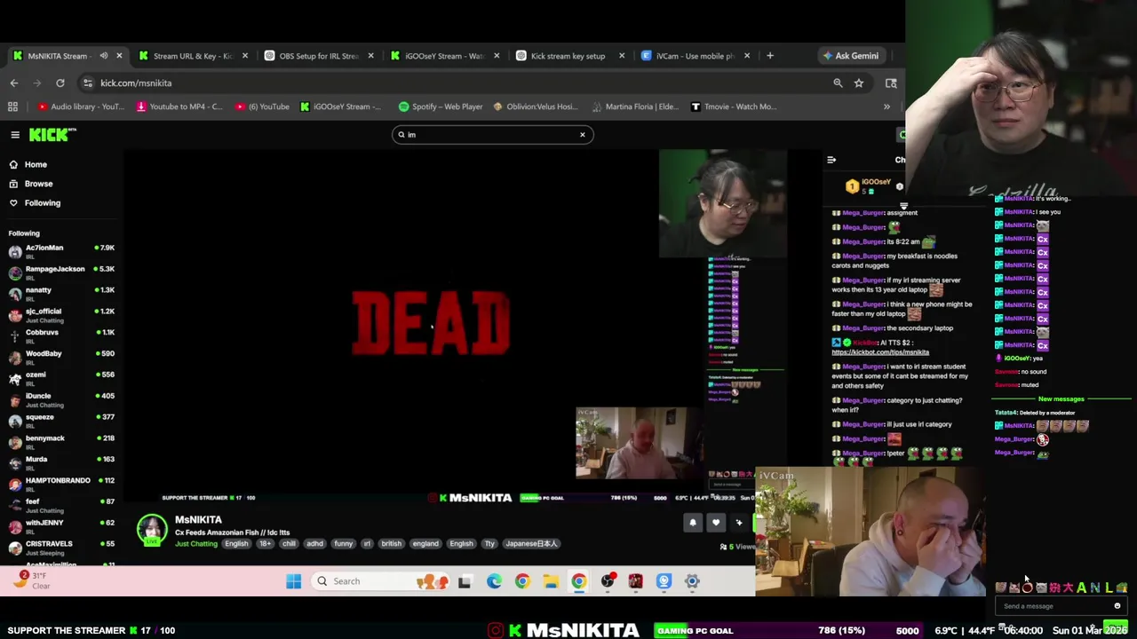Screen dimensions: 1137x639
Task: Switch to Stream URL & Key tab
Action: click(x=192, y=56)
